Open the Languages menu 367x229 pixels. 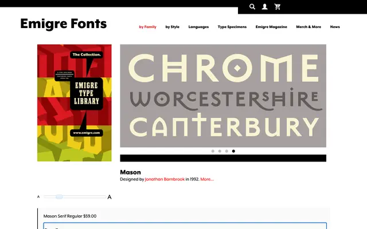click(x=198, y=27)
